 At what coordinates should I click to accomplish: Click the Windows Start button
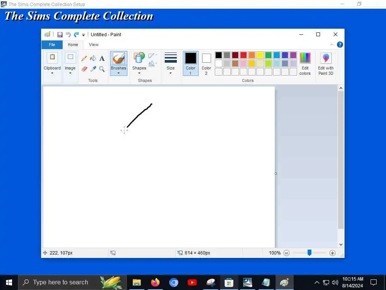(9, 282)
